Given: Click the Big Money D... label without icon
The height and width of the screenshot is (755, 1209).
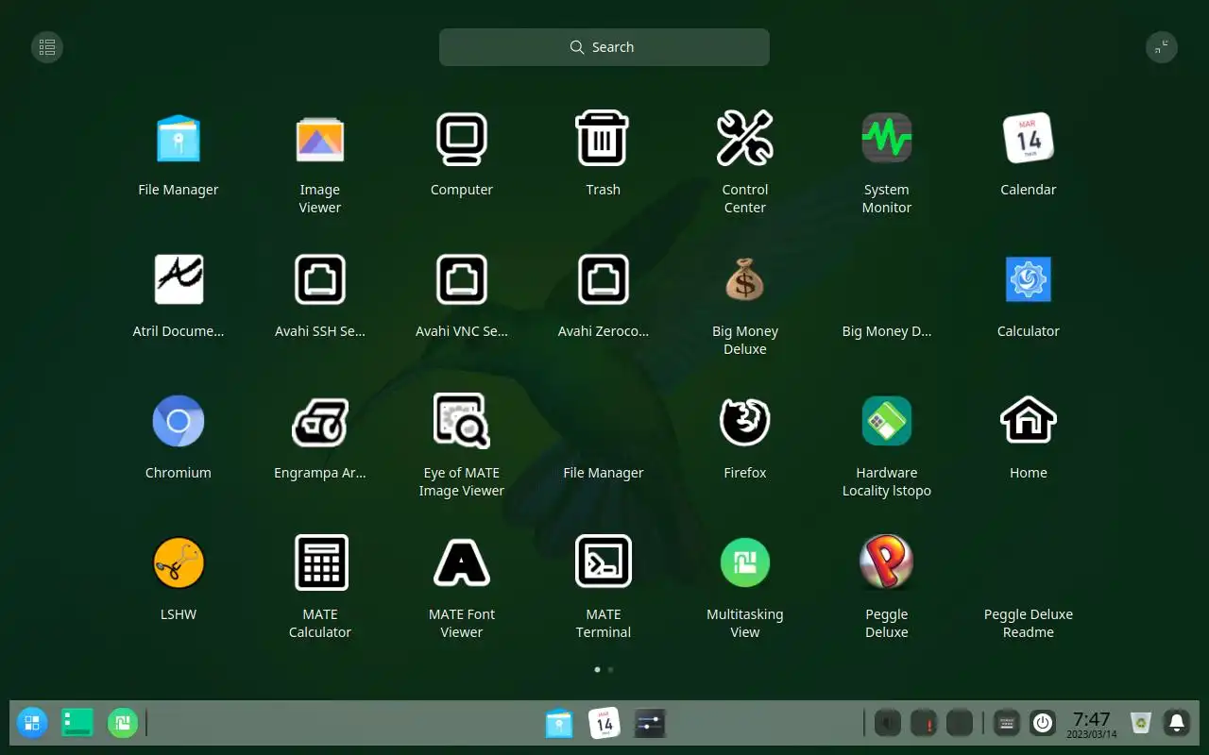Looking at the screenshot, I should (x=887, y=331).
